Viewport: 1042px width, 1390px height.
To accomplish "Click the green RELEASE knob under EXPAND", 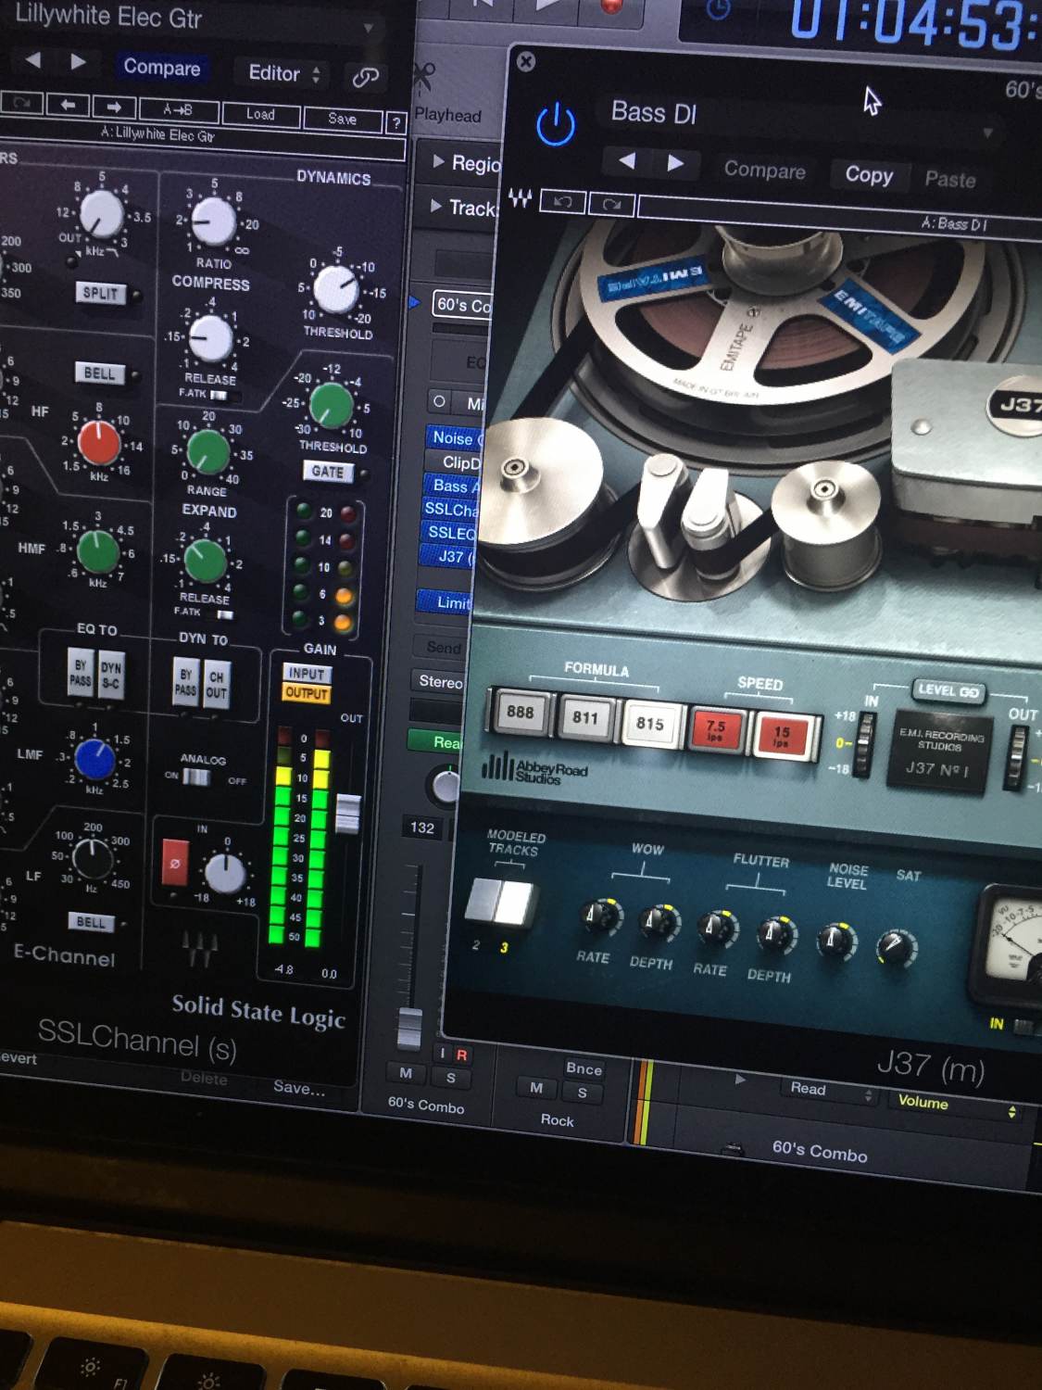I will (x=206, y=560).
